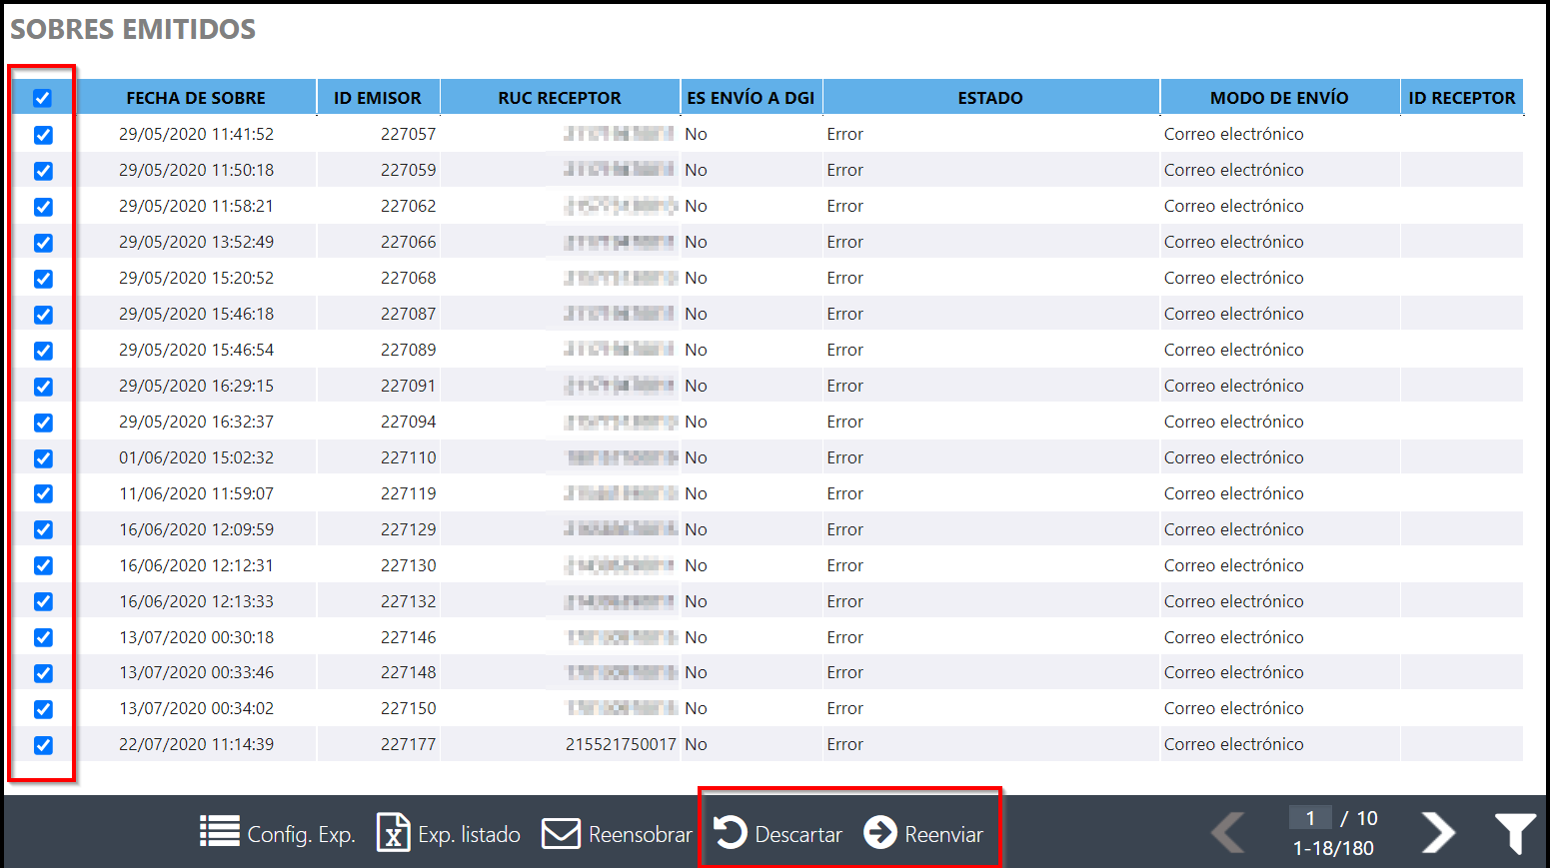Sort by the FECHA DE SOBRE column header
The height and width of the screenshot is (868, 1550).
click(196, 98)
